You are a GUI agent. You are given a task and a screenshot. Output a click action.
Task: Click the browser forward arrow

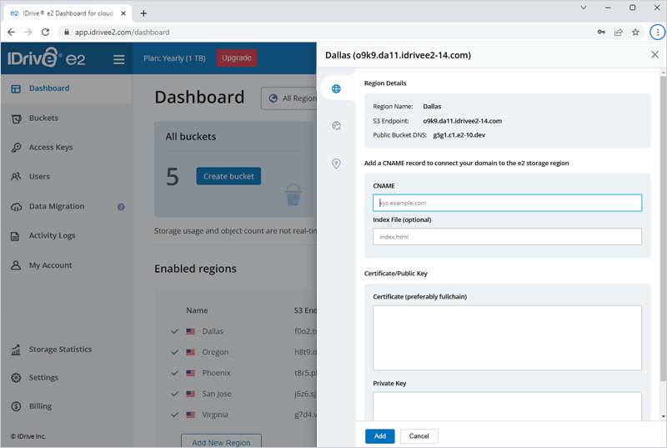coord(28,33)
